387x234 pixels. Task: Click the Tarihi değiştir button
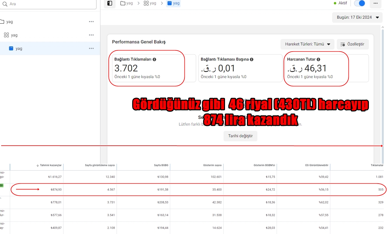240,136
